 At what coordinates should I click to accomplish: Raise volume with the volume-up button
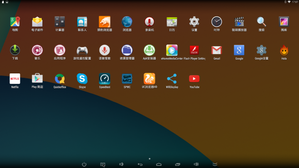(x=196, y=164)
